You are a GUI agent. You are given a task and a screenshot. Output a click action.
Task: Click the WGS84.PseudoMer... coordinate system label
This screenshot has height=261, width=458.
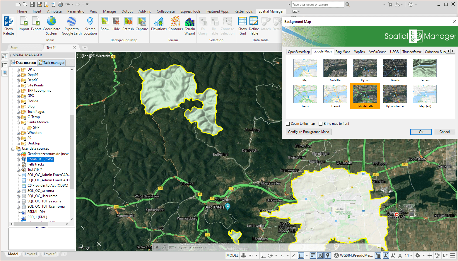[356, 255]
